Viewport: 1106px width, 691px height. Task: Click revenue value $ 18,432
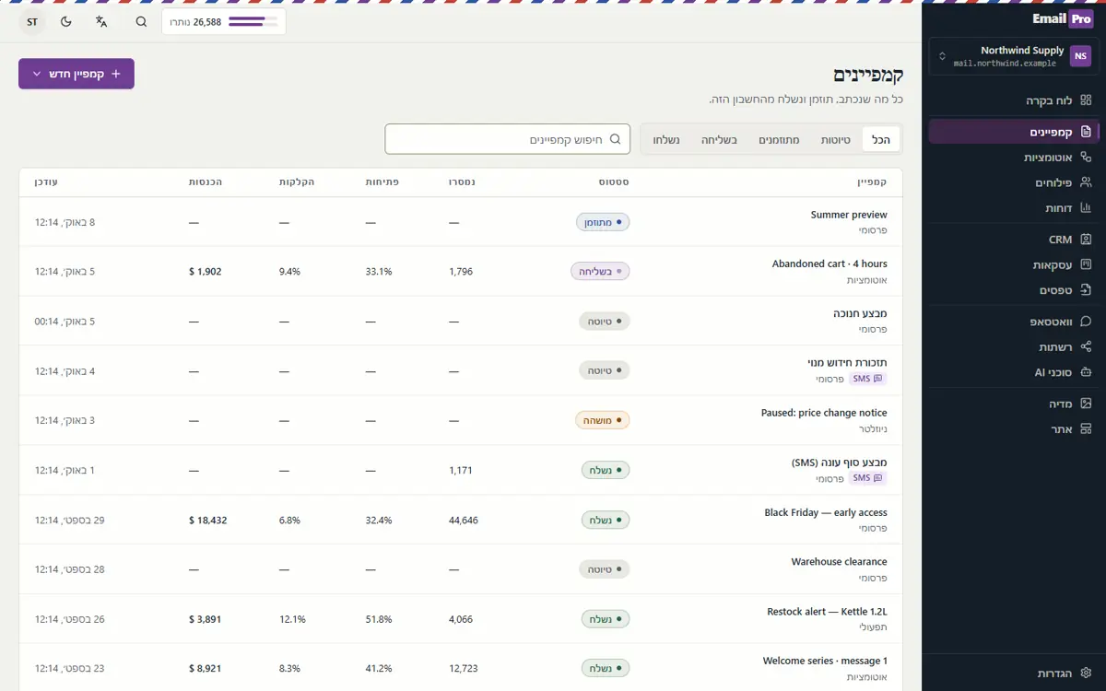pos(207,520)
